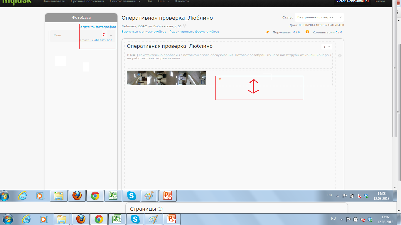Viewport: 401px width, 225px height.
Task: Click the map pin icon beside the address
Action: [185, 26]
